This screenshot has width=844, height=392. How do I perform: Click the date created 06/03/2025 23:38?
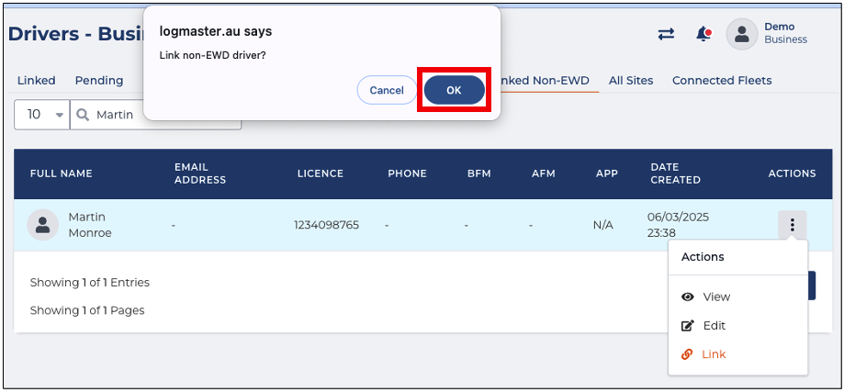click(678, 225)
